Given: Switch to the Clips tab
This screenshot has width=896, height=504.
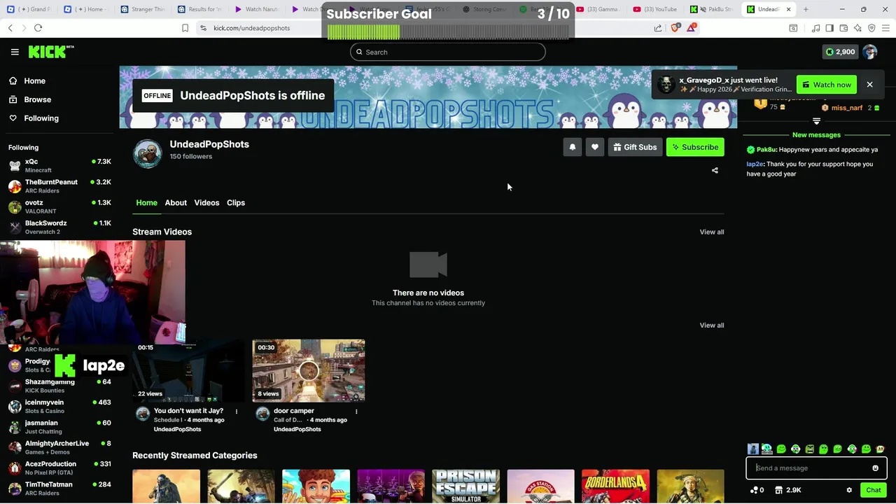Looking at the screenshot, I should coord(236,202).
